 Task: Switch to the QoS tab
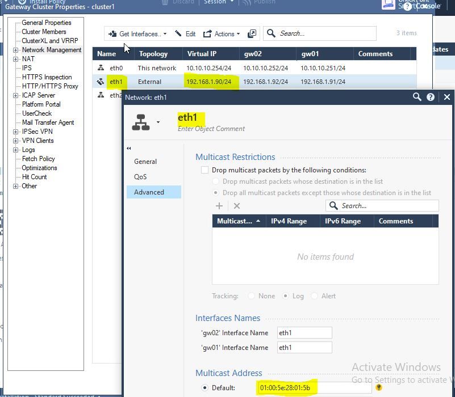pos(140,177)
